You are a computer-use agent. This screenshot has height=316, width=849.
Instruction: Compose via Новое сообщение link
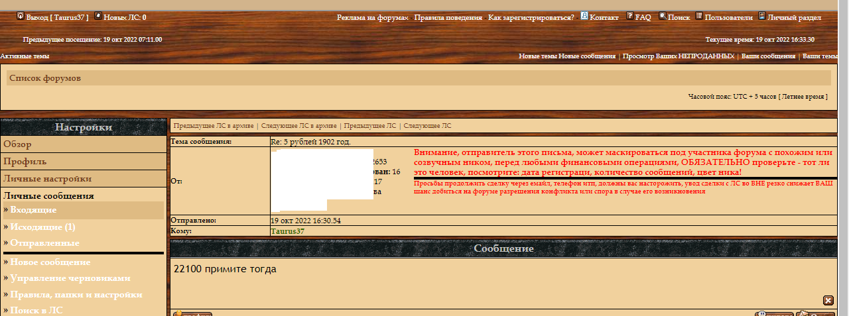[50, 262]
